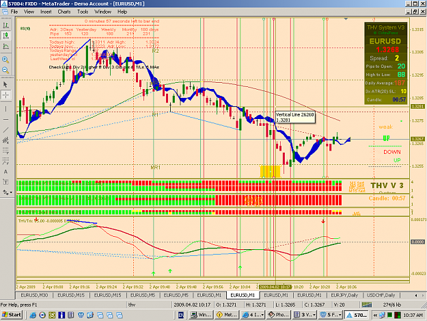
Task: Open the 'Win...' taskbar button
Action: point(201,315)
